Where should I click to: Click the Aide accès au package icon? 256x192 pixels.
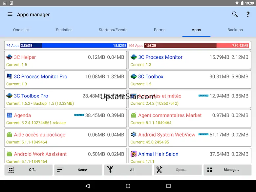(9, 135)
